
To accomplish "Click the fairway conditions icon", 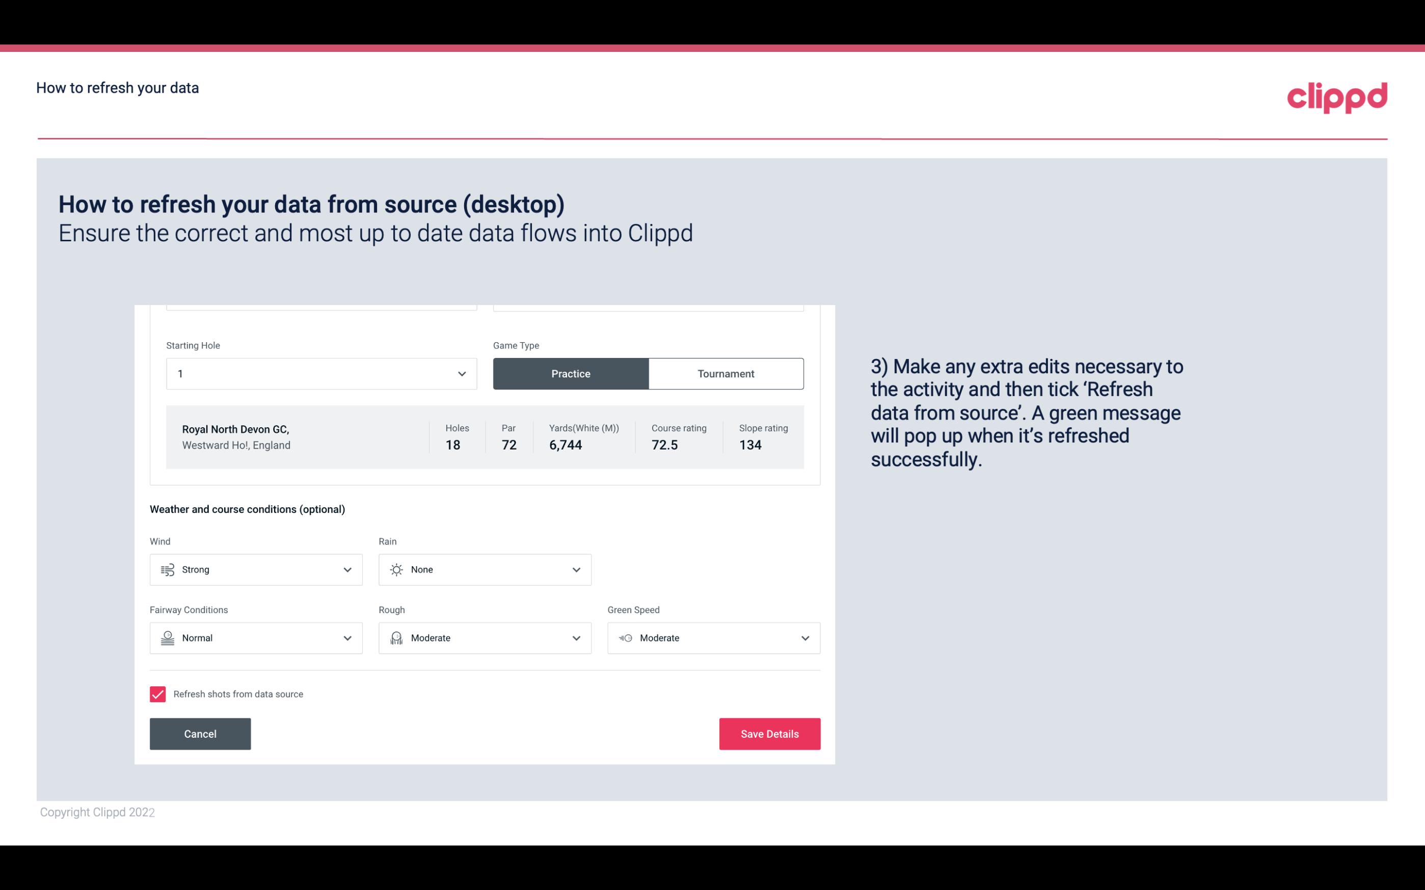I will coord(166,638).
